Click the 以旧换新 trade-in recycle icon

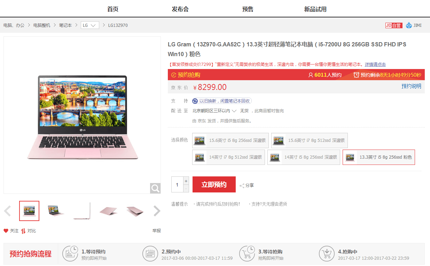coord(195,101)
